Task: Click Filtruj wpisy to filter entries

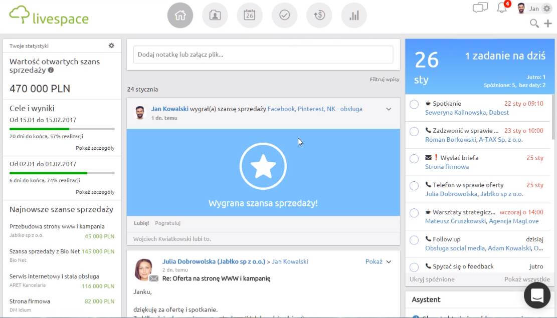Action: point(385,80)
